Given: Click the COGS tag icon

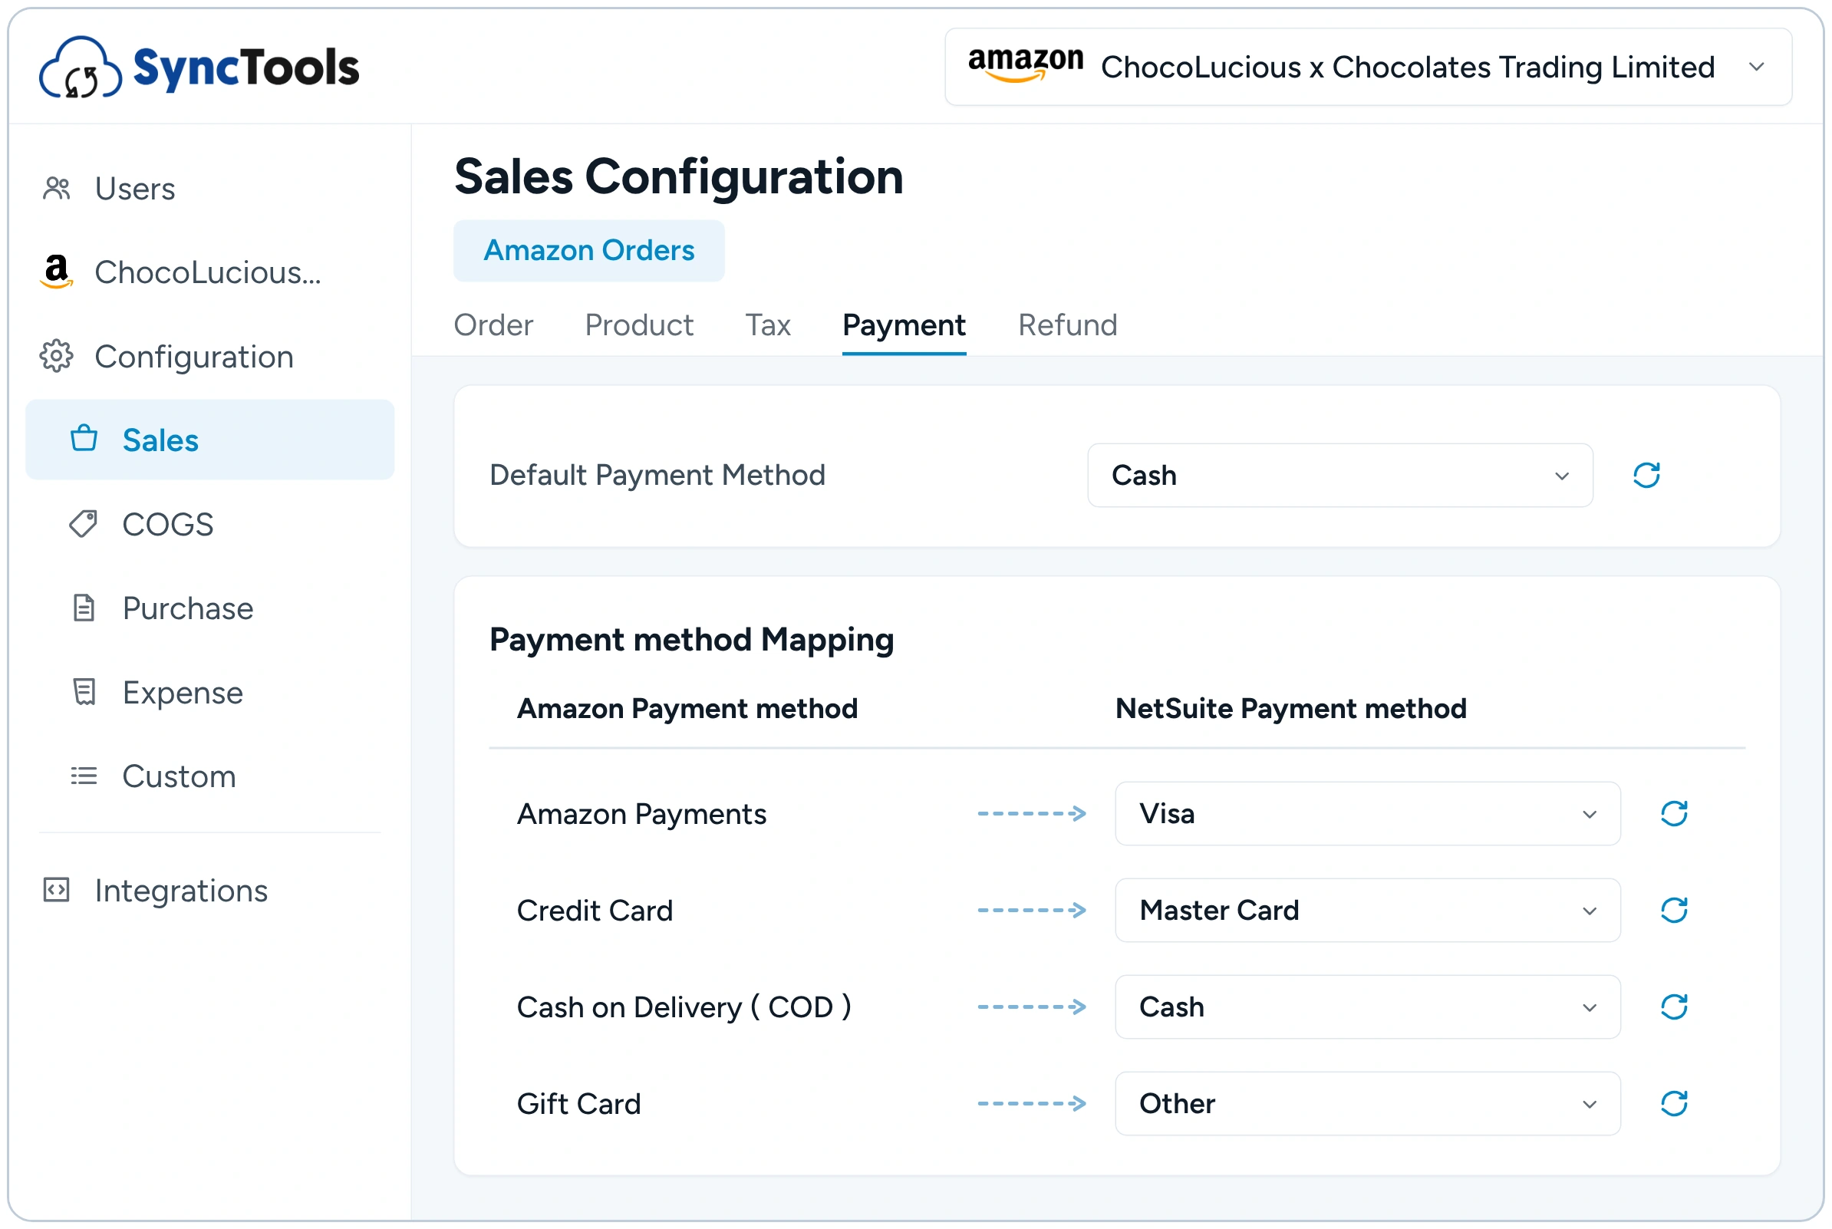Looking at the screenshot, I should click(x=84, y=523).
